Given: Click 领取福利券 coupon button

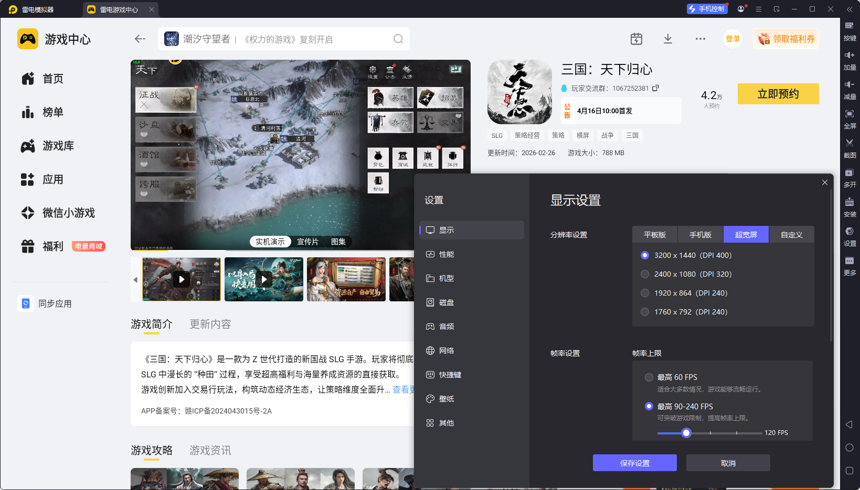Looking at the screenshot, I should click(786, 39).
